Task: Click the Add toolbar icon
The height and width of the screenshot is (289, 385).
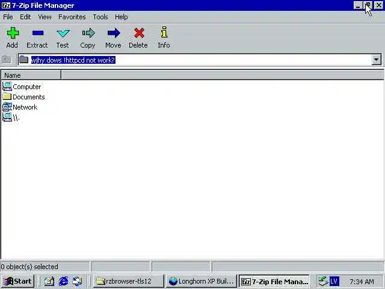Action: coord(13,33)
